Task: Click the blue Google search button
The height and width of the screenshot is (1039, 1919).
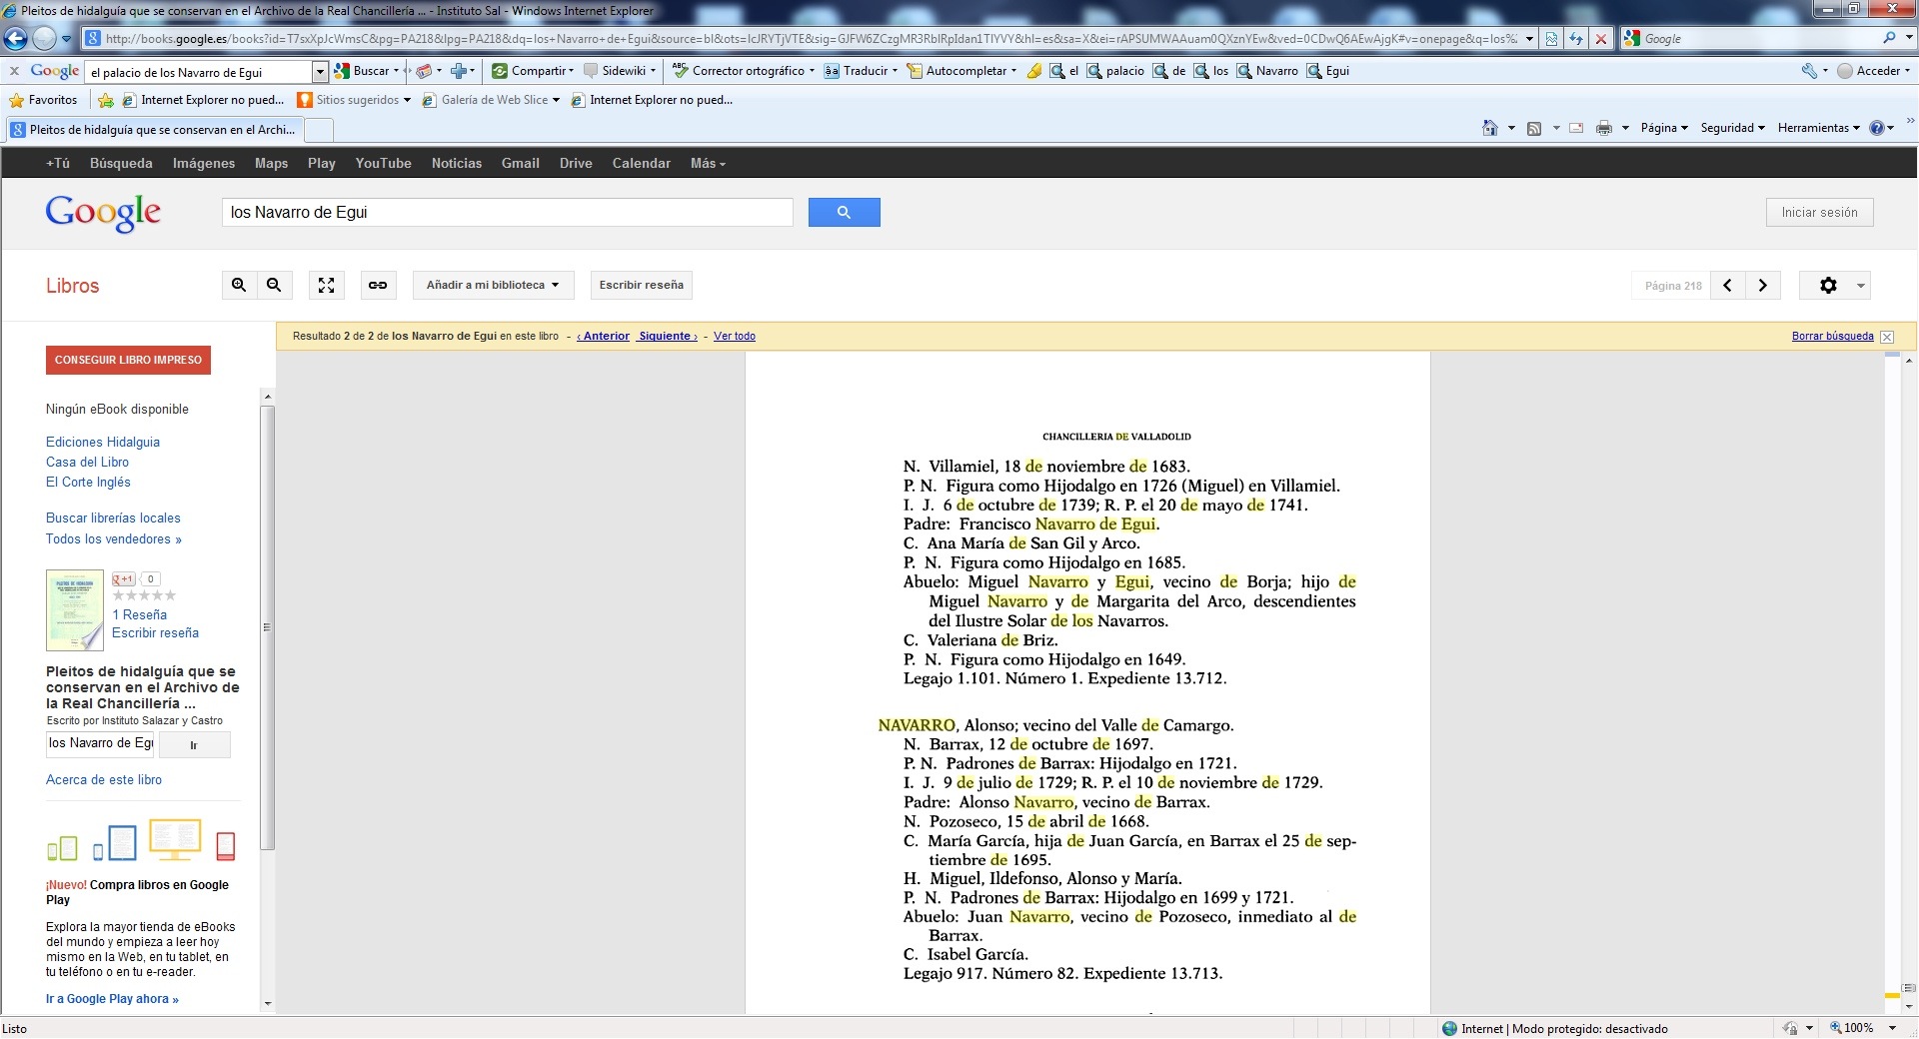Action: pos(844,213)
